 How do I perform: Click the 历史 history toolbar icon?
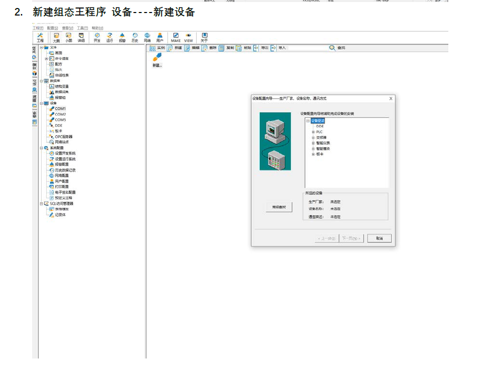click(135, 38)
